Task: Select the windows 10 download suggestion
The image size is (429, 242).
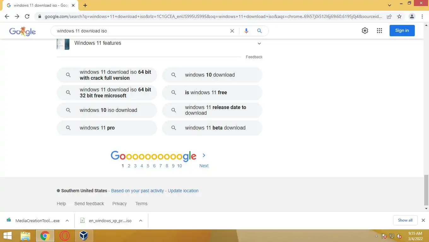Action: (212, 75)
